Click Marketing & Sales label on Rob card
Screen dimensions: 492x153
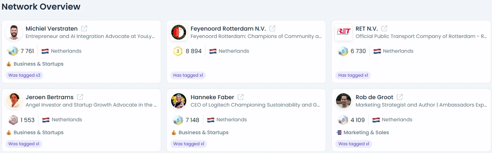click(366, 132)
